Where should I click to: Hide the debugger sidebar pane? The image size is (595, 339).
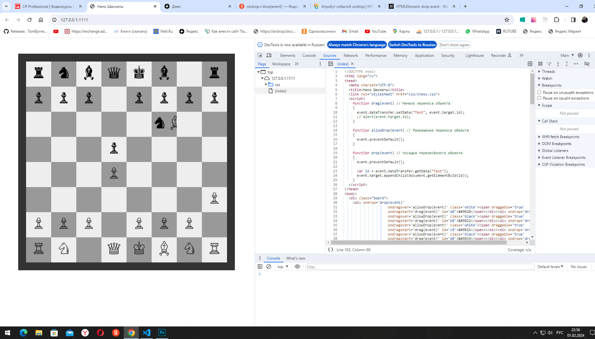(x=530, y=64)
